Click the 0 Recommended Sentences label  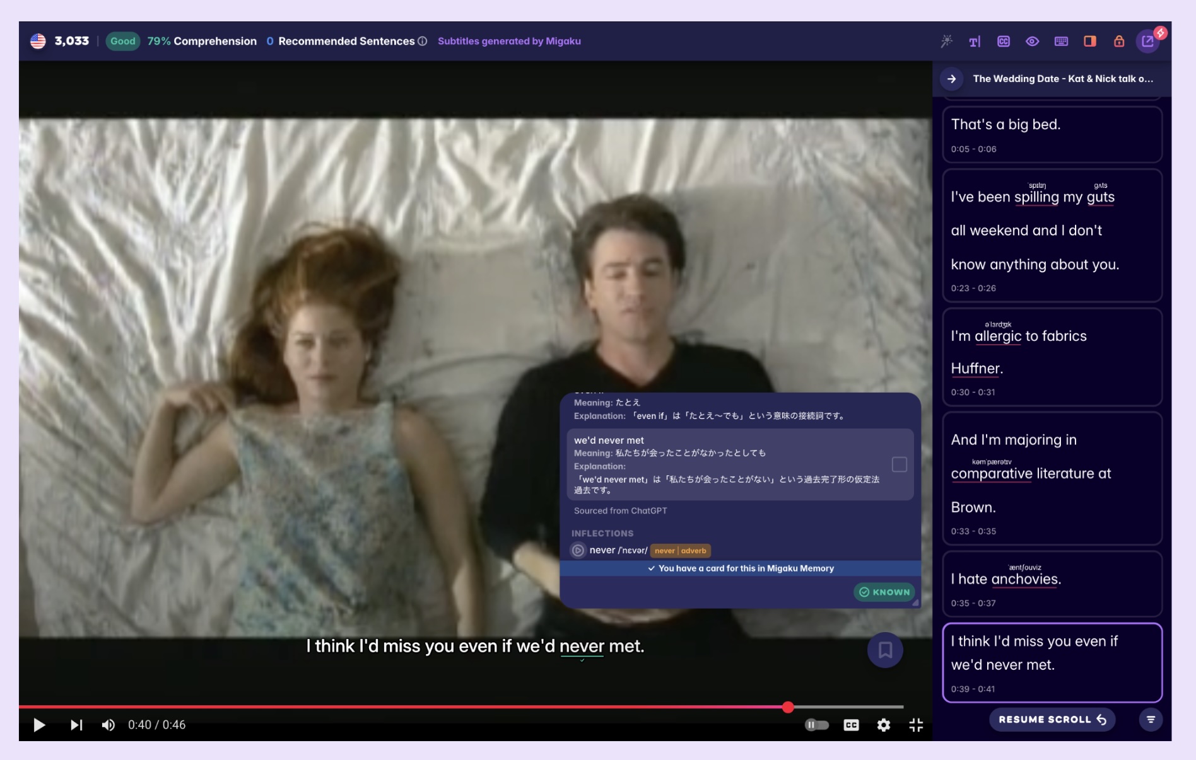tap(340, 41)
